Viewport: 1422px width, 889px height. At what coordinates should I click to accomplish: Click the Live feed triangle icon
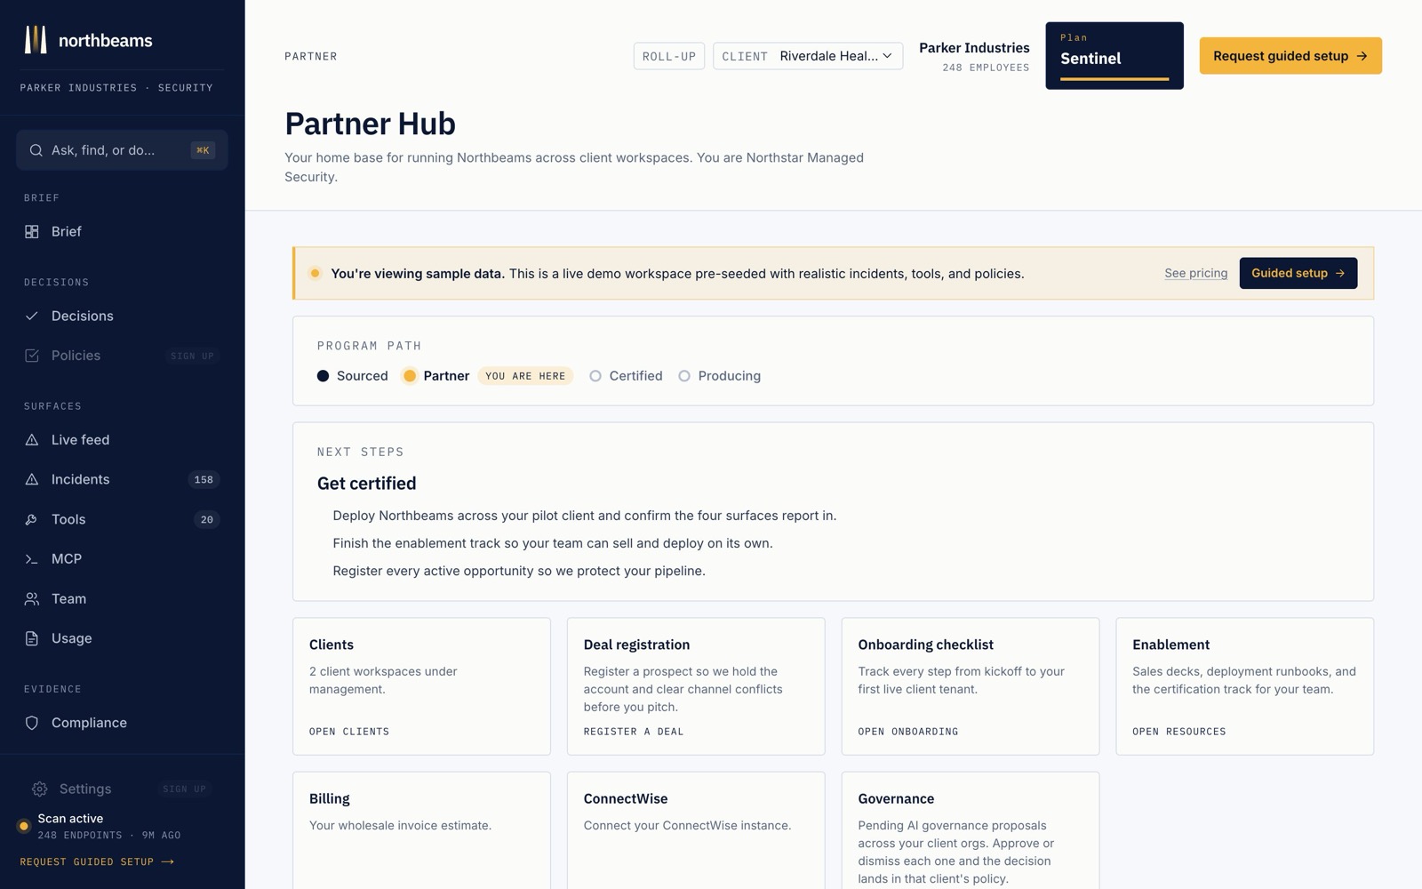pyautogui.click(x=32, y=440)
